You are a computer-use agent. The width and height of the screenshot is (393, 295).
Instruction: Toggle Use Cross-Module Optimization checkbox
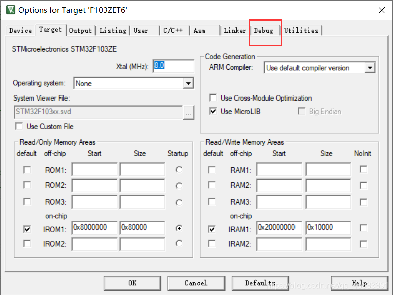213,98
